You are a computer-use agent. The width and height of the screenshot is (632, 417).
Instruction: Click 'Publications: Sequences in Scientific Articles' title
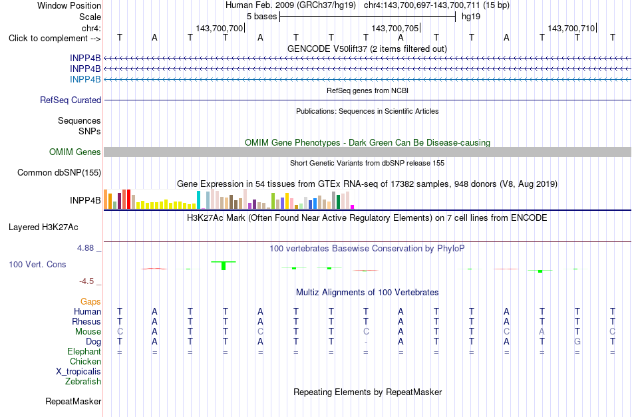pyautogui.click(x=367, y=111)
